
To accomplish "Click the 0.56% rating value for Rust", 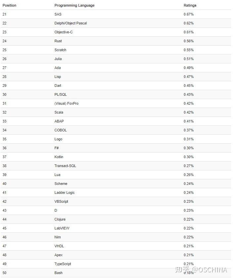I will [189, 41].
